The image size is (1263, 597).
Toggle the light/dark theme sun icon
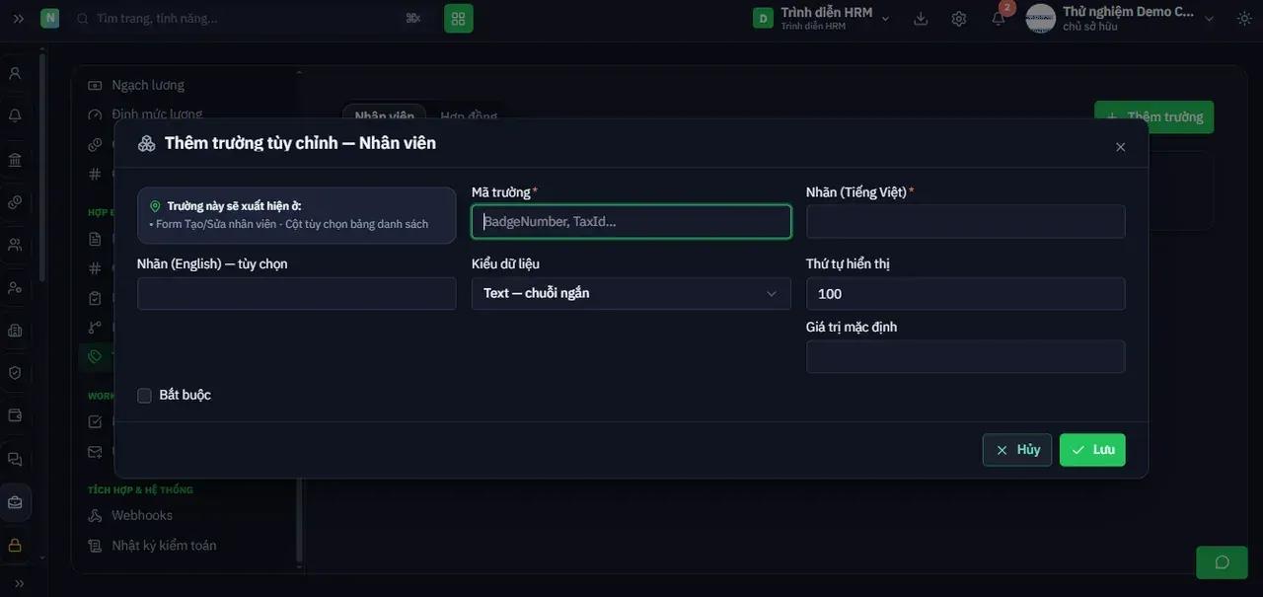[1242, 19]
